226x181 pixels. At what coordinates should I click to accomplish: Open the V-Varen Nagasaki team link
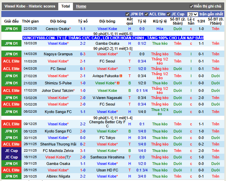pyautogui.click(x=107, y=98)
